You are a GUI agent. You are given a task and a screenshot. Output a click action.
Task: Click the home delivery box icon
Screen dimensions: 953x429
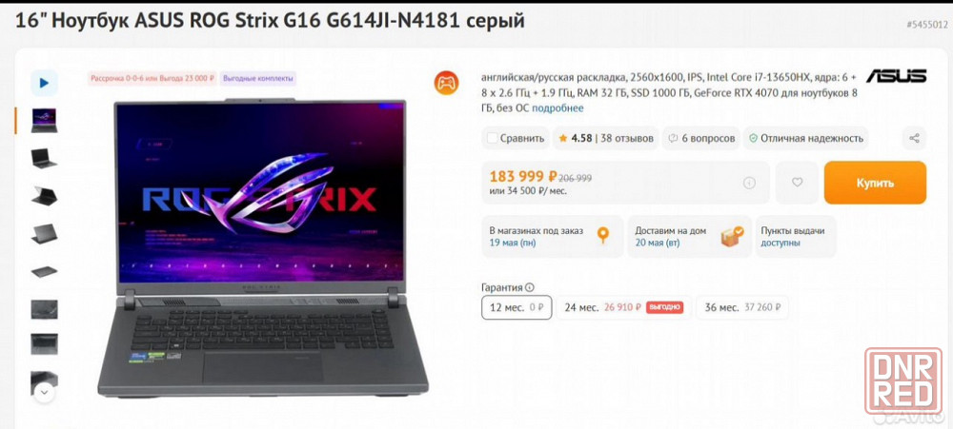click(732, 236)
